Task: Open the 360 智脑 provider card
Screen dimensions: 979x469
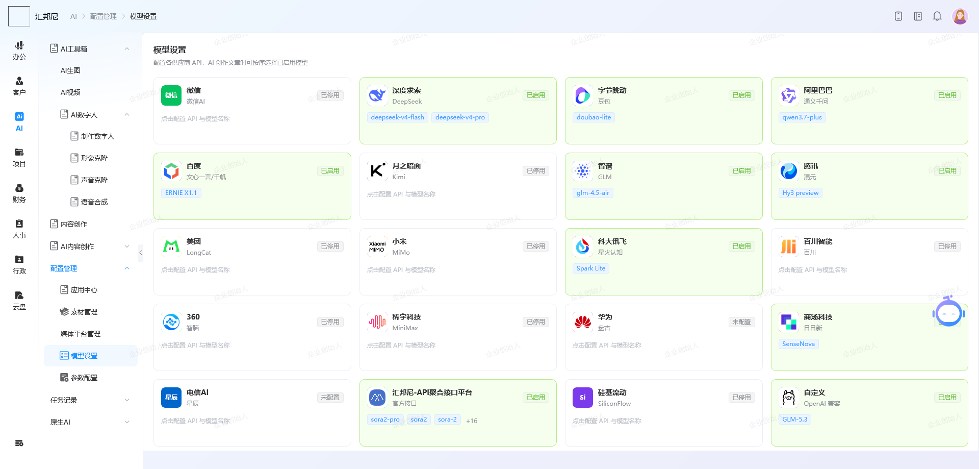Action: tap(252, 337)
